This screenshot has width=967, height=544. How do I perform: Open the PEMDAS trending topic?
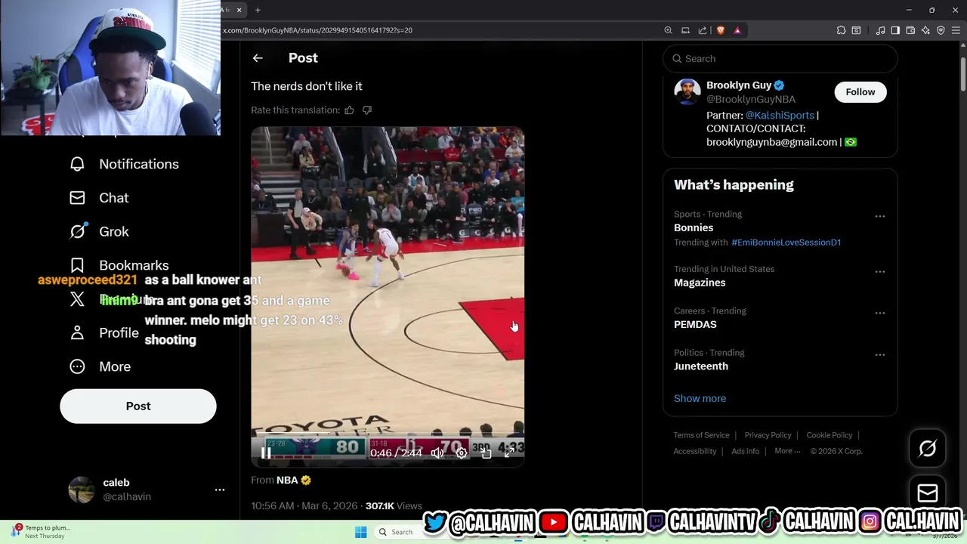pos(695,324)
